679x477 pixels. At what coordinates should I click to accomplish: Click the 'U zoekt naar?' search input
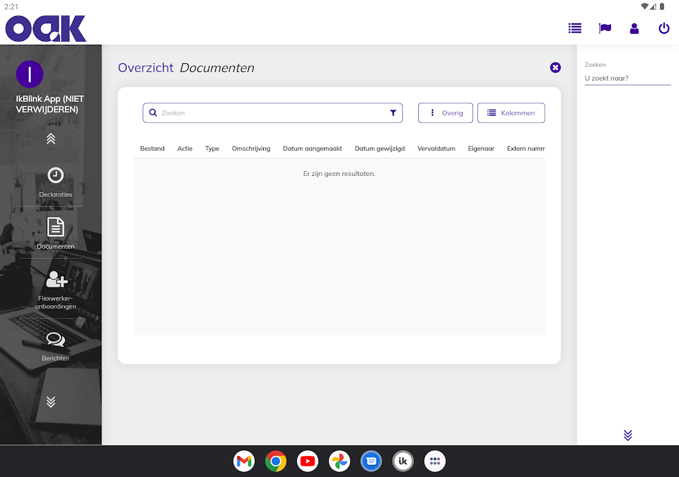tap(628, 78)
